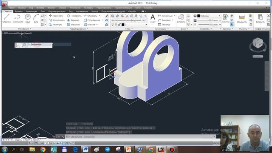
Task: Click the Линейный (Linear) dimension tool
Action: point(165,16)
